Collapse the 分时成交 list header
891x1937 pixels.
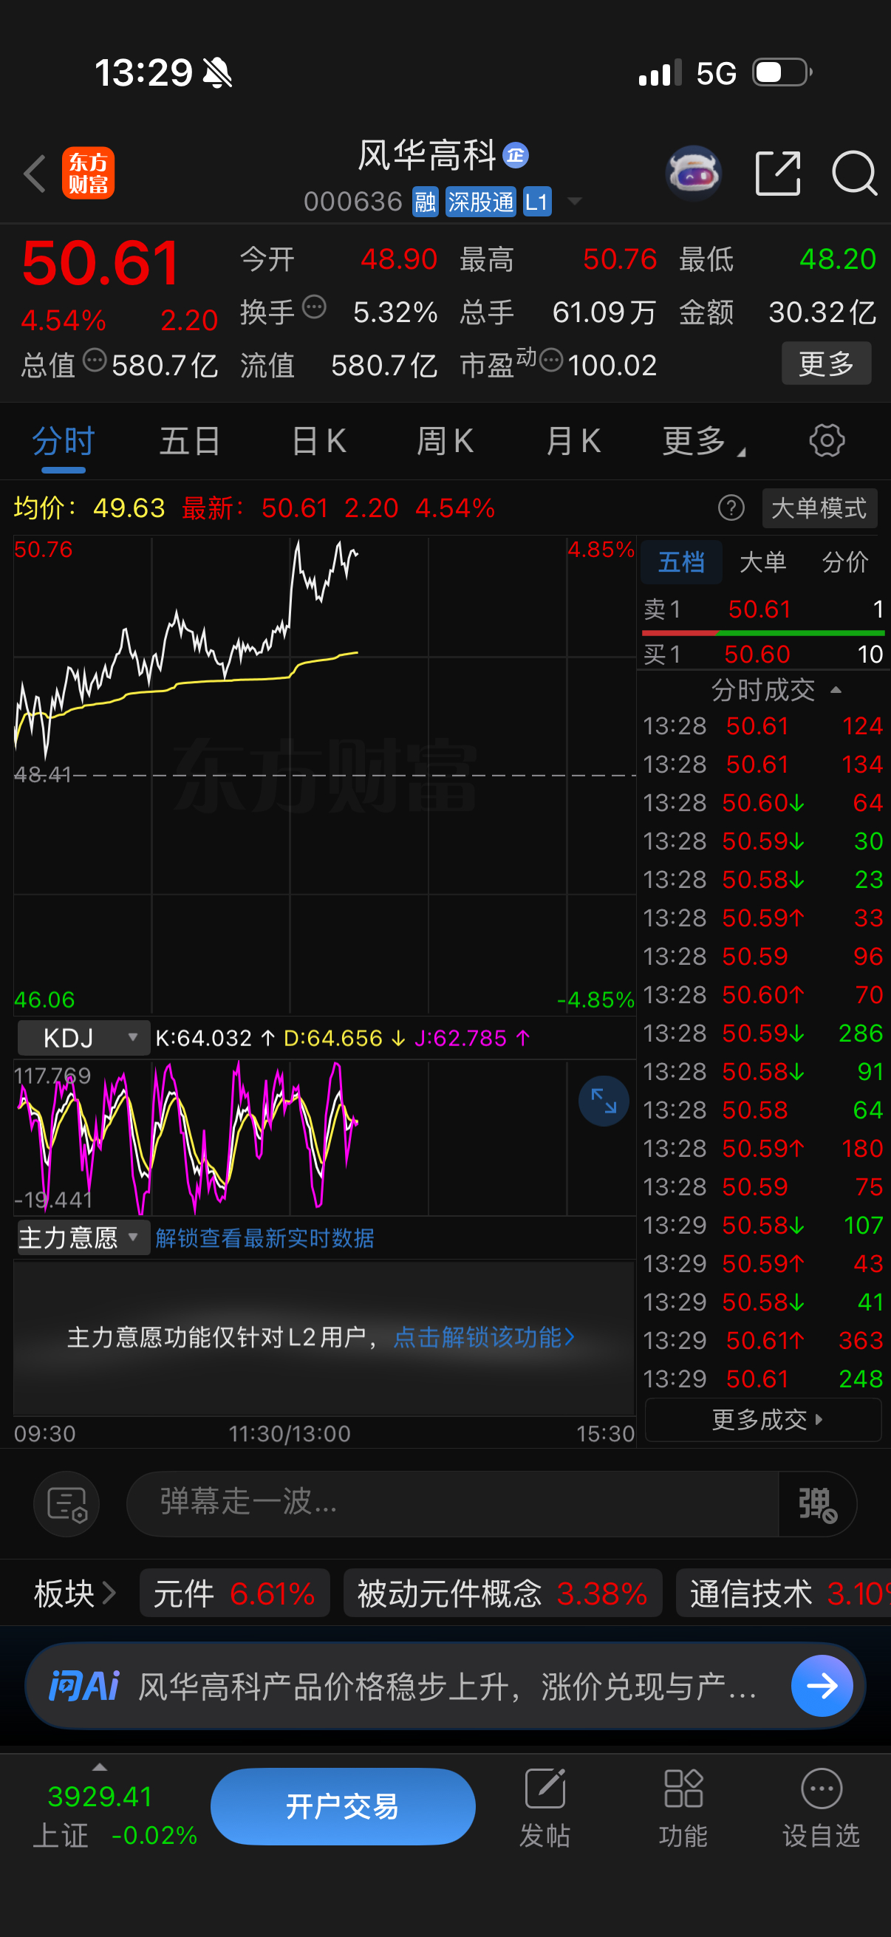coord(775,689)
